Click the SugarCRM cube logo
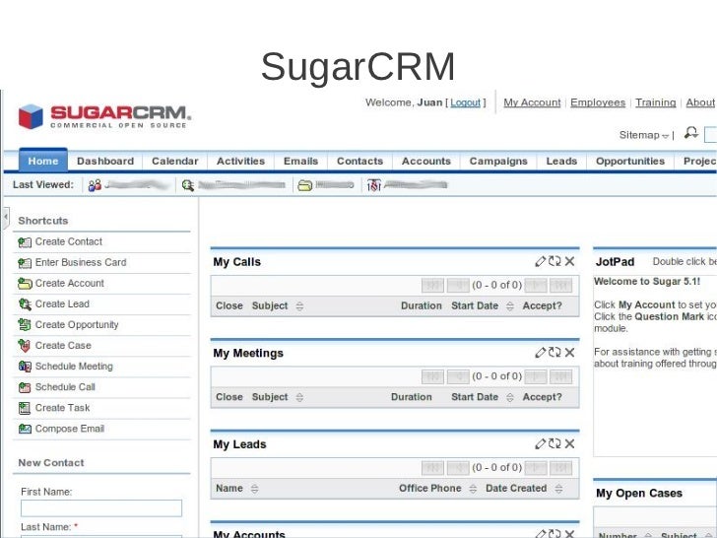 [x=31, y=116]
